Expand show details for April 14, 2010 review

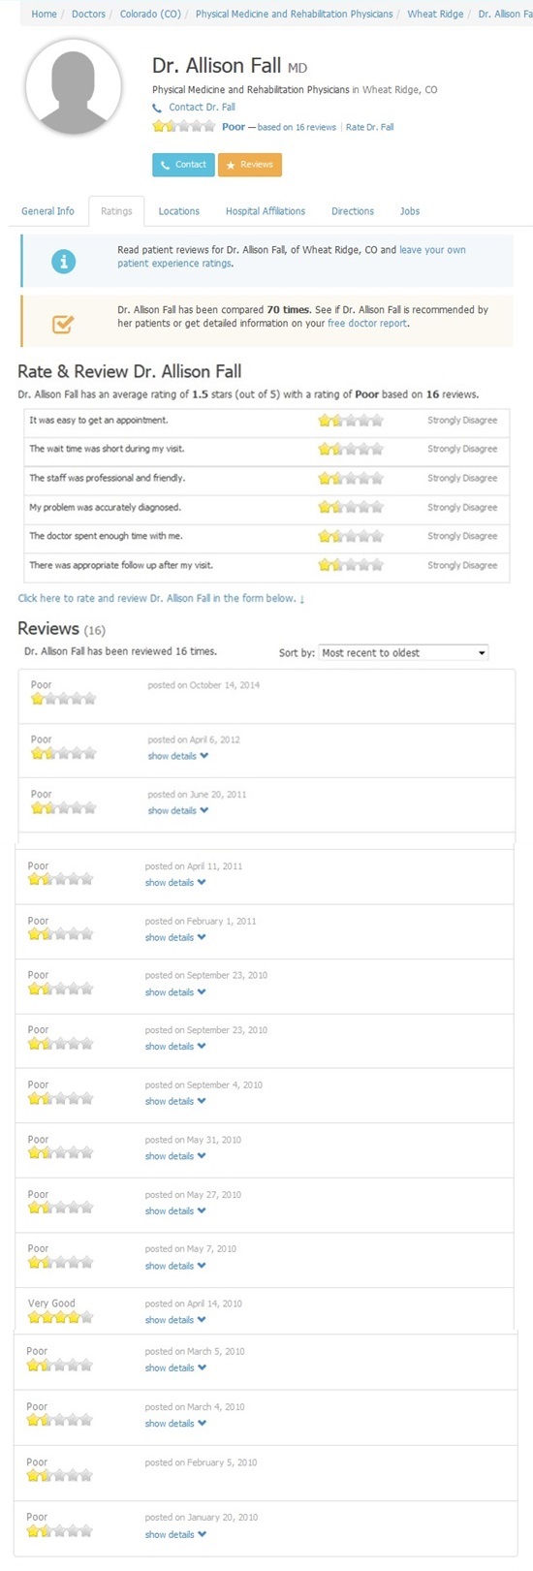[x=175, y=1320]
